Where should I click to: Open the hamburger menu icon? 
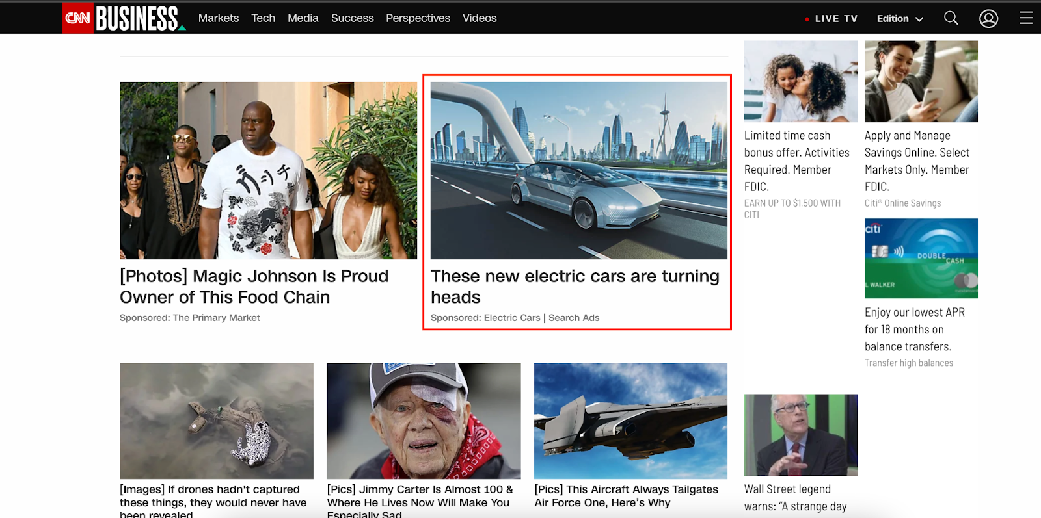click(1026, 18)
